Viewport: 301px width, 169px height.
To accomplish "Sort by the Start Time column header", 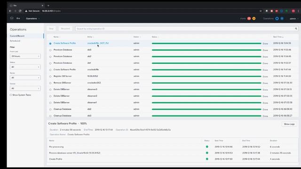I will (x=278, y=37).
